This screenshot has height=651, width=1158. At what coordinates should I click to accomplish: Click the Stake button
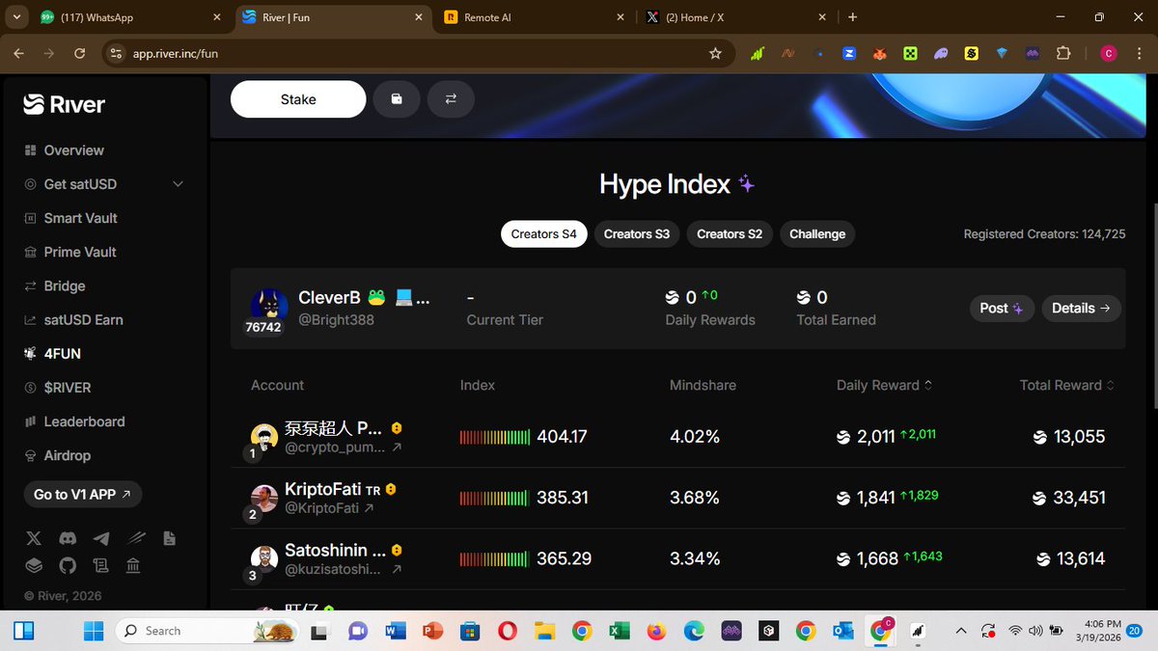(x=298, y=99)
